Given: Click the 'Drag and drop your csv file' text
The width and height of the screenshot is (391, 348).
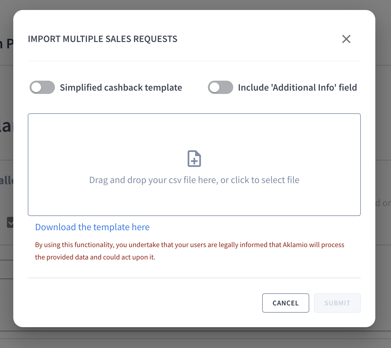Looking at the screenshot, I should (x=151, y=180).
